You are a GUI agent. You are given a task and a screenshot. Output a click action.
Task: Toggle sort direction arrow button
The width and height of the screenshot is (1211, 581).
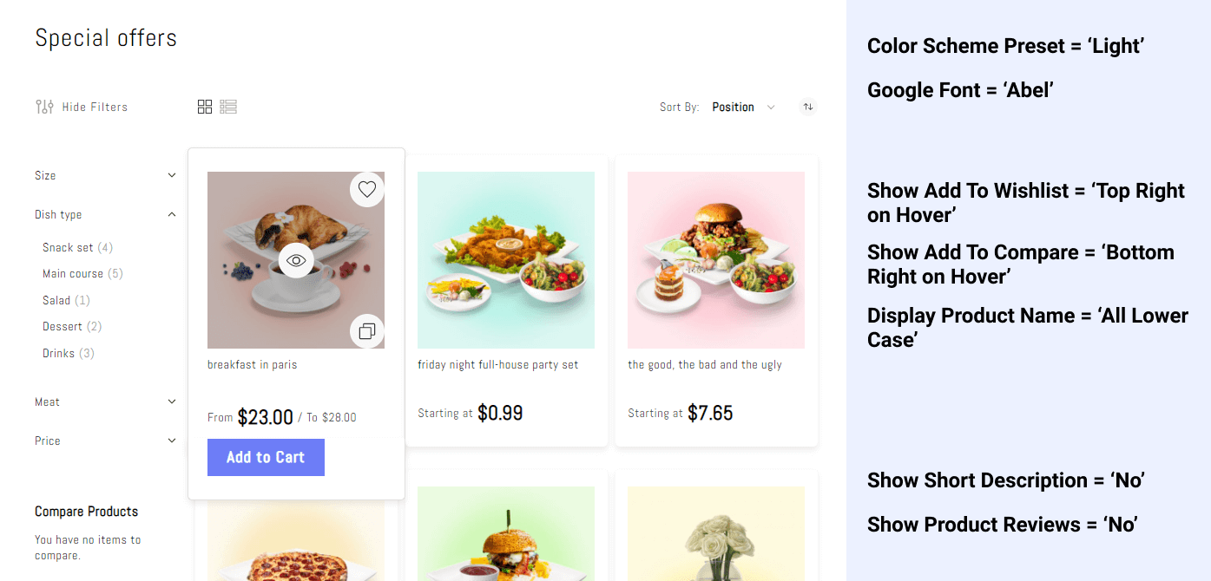click(x=808, y=107)
